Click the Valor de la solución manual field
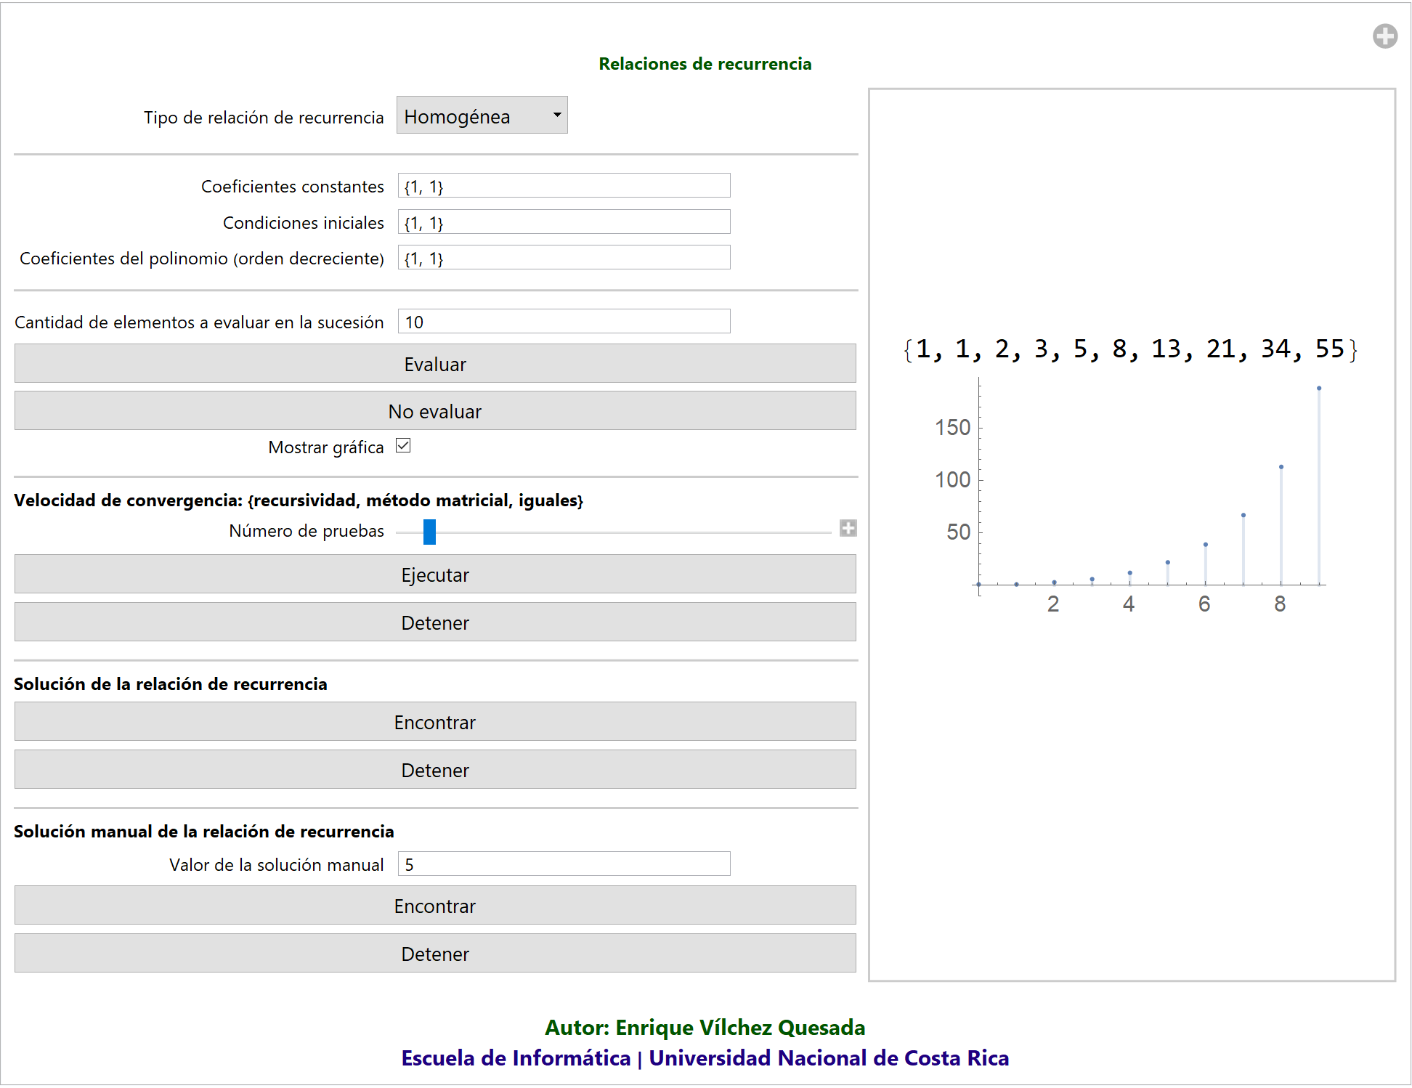 564,864
